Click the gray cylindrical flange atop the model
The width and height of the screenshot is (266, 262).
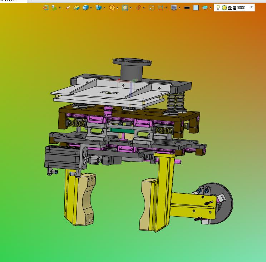click(132, 68)
